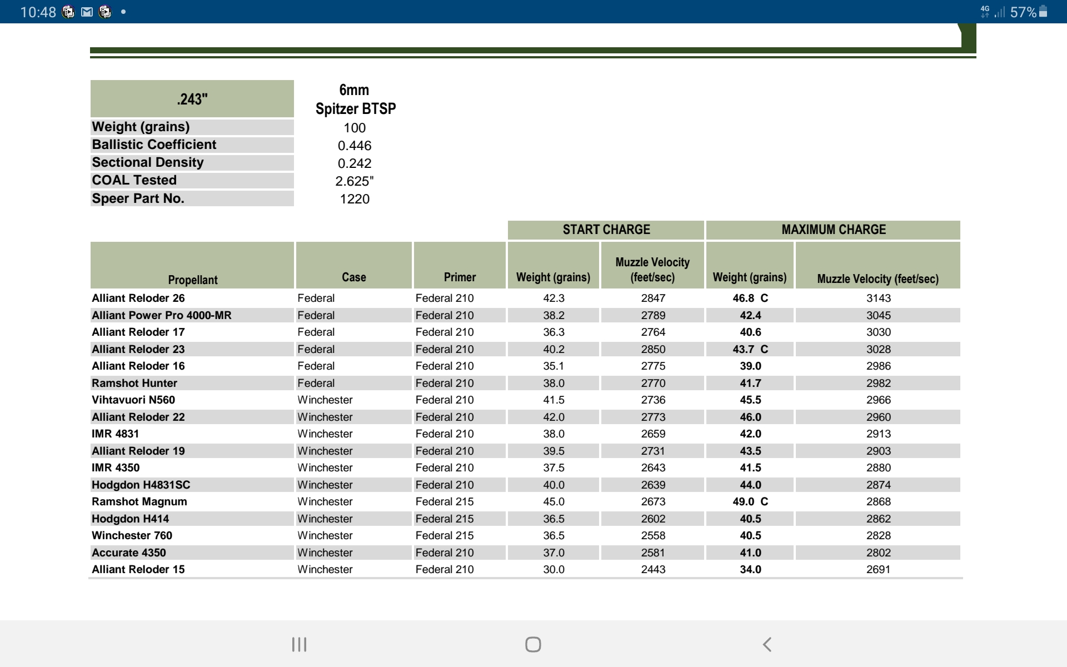
Task: Tap the Propellant column header
Action: point(192,265)
